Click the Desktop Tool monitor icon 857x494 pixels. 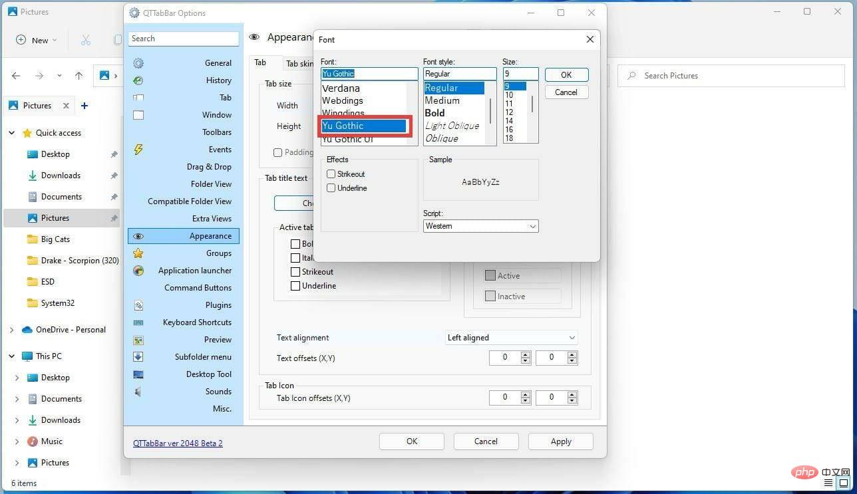[138, 374]
